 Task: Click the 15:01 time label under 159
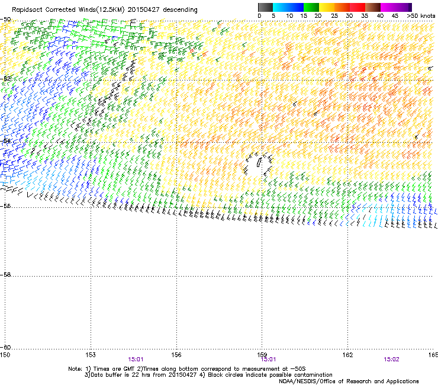[268, 360]
